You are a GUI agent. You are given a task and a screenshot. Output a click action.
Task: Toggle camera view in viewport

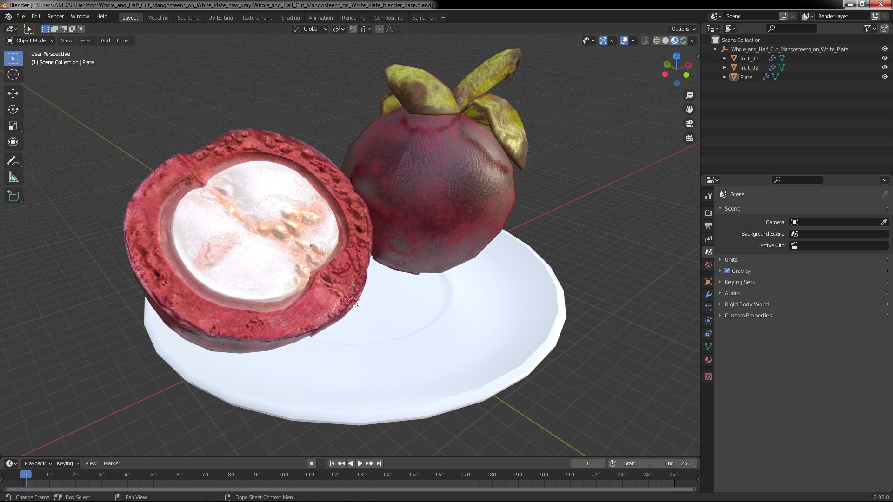[x=689, y=124]
